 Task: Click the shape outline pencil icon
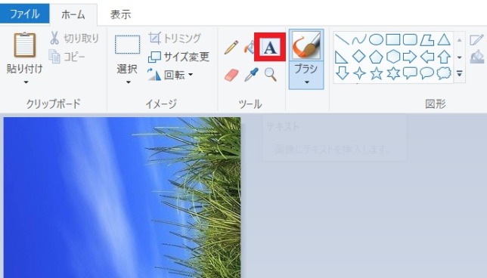[x=476, y=40]
